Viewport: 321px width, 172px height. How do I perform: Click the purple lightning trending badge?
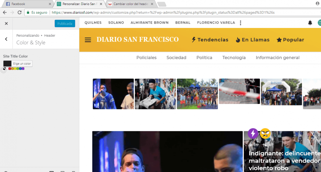tap(253, 133)
